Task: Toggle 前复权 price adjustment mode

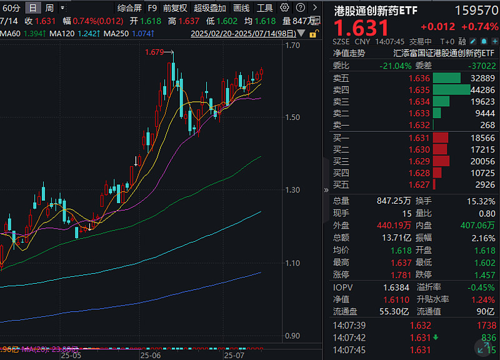Action: coord(173,8)
